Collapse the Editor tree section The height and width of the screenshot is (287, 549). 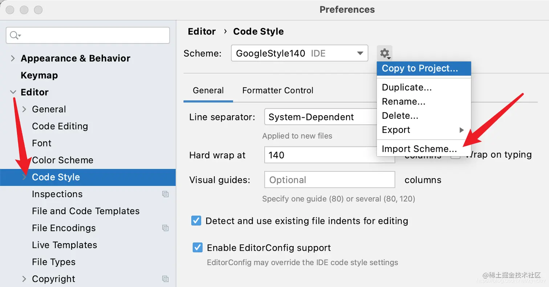pos(13,92)
